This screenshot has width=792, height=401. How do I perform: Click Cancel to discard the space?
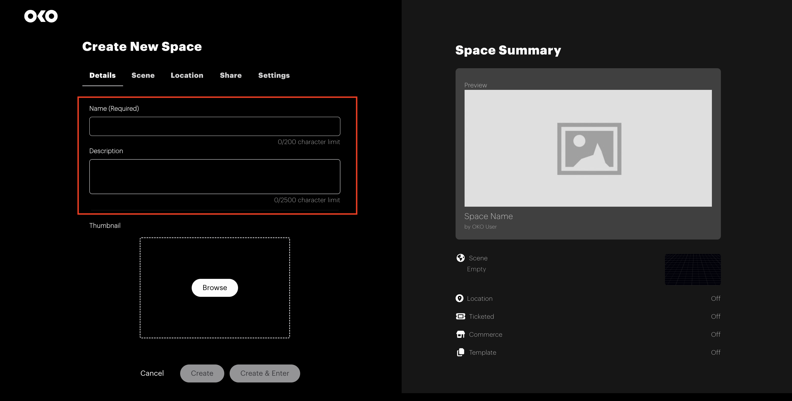tap(152, 373)
